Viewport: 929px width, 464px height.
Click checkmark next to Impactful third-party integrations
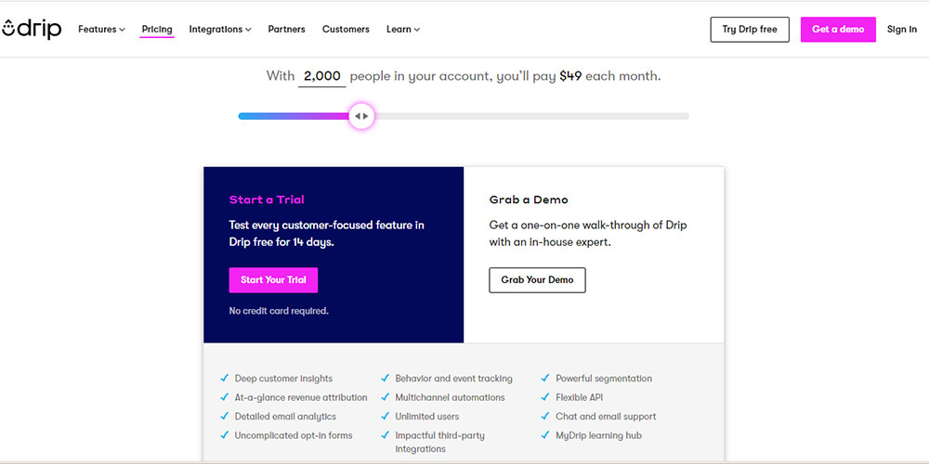coord(386,435)
